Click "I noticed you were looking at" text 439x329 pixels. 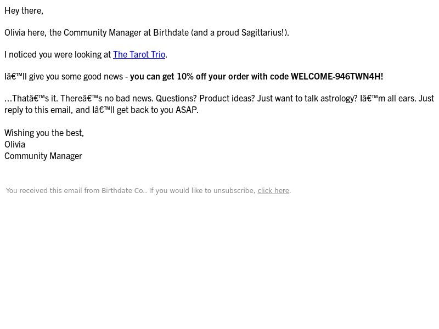58,54
